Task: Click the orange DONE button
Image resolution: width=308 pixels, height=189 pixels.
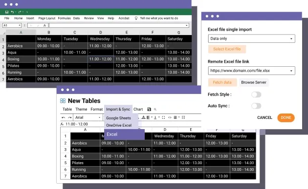Action: pyautogui.click(x=286, y=117)
